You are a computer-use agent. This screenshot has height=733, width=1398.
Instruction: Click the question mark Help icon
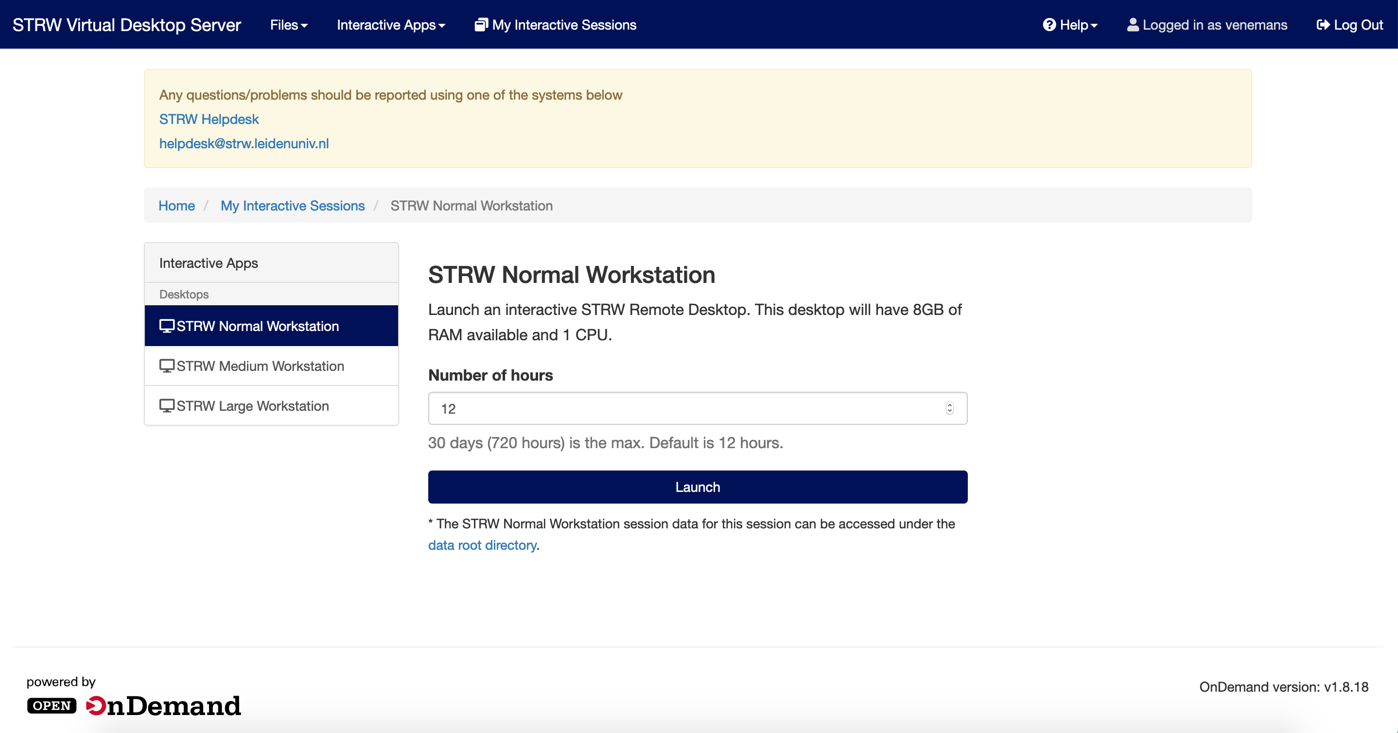coord(1049,25)
